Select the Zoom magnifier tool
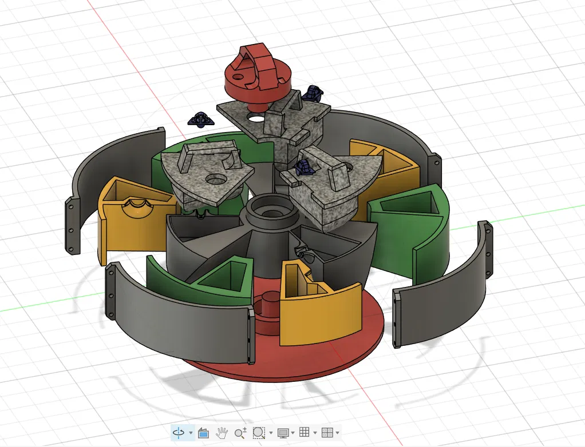 (240, 433)
